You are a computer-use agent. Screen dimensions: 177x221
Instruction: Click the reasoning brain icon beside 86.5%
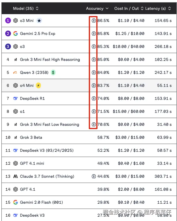click(94, 20)
